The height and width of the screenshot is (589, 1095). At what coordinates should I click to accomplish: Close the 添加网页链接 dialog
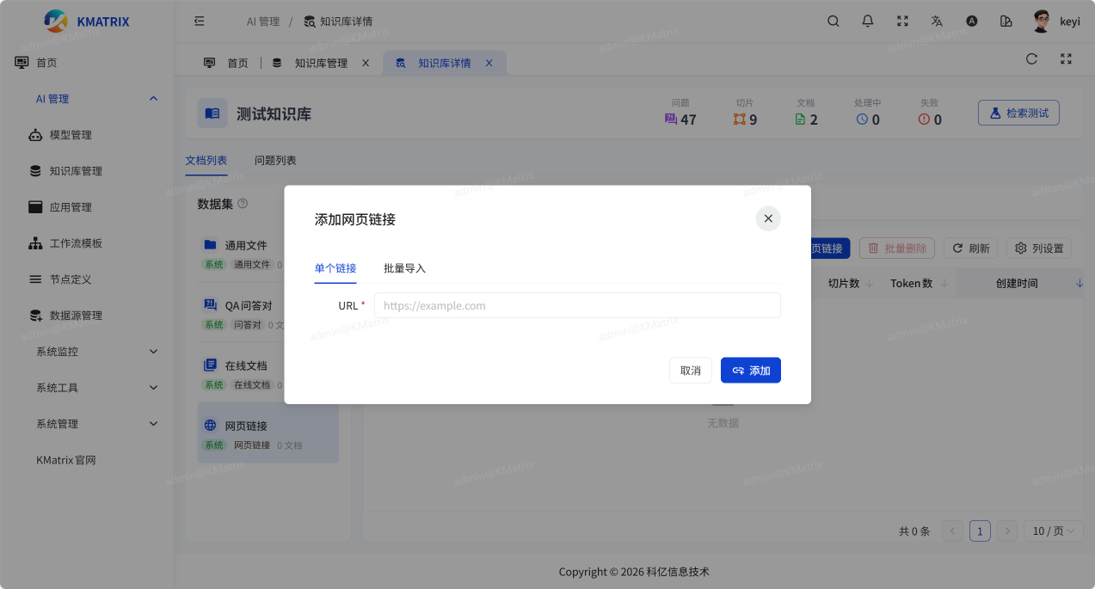[x=768, y=218]
